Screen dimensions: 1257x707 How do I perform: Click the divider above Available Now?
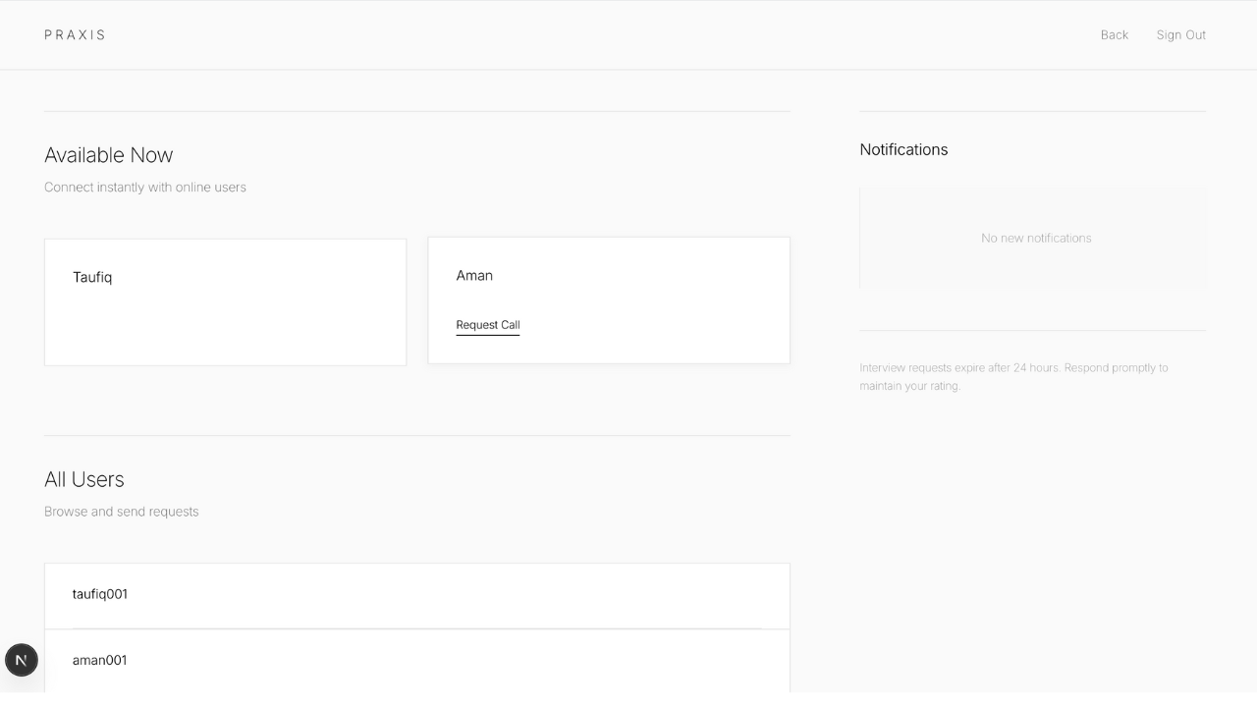pos(416,111)
